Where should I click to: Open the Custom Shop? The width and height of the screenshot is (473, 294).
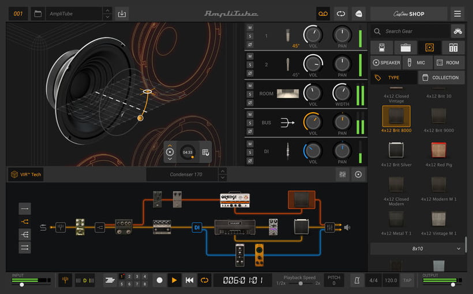[x=409, y=14]
